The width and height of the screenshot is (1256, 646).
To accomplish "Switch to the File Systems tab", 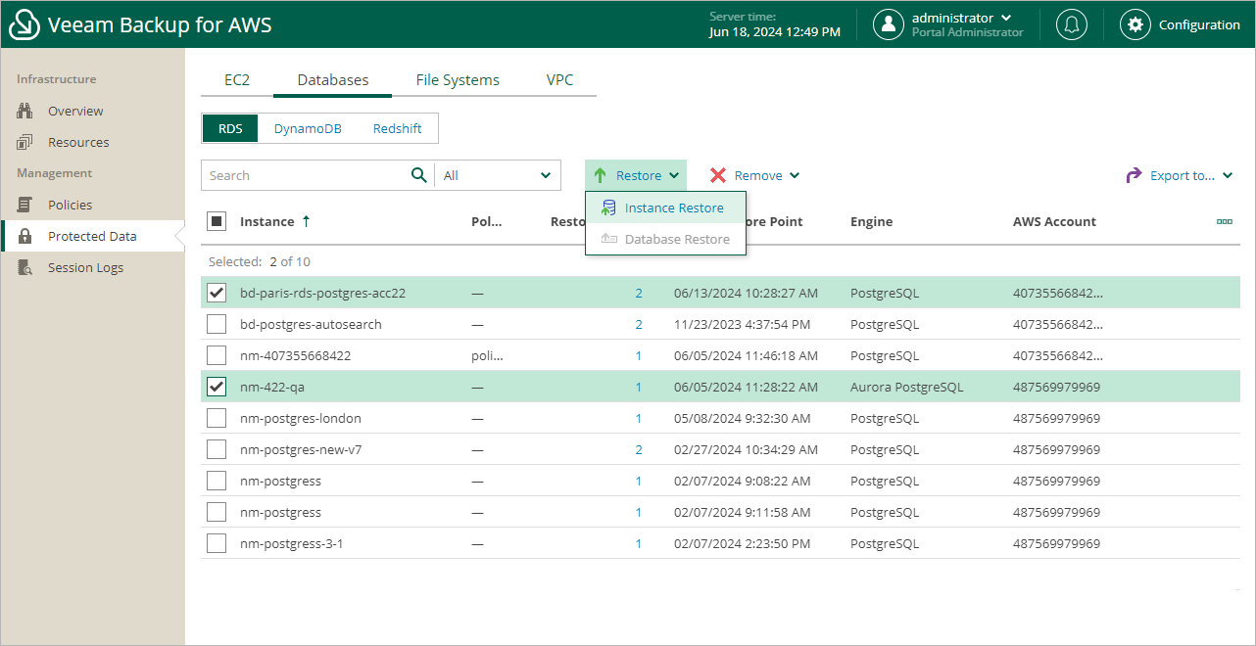I will point(458,80).
